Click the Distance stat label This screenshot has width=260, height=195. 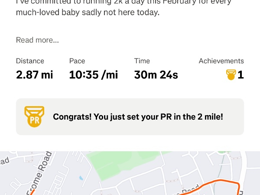[30, 61]
